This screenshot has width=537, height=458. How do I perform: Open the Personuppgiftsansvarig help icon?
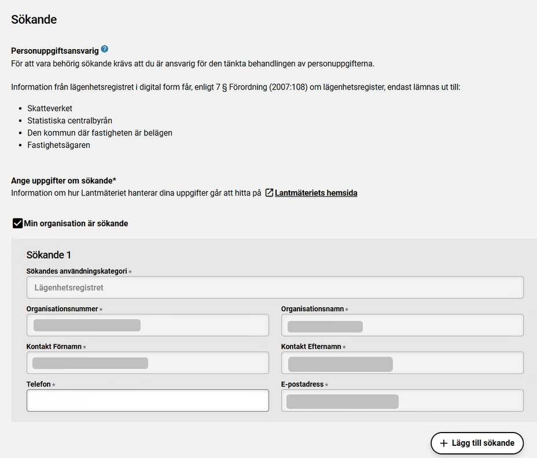[x=105, y=50]
